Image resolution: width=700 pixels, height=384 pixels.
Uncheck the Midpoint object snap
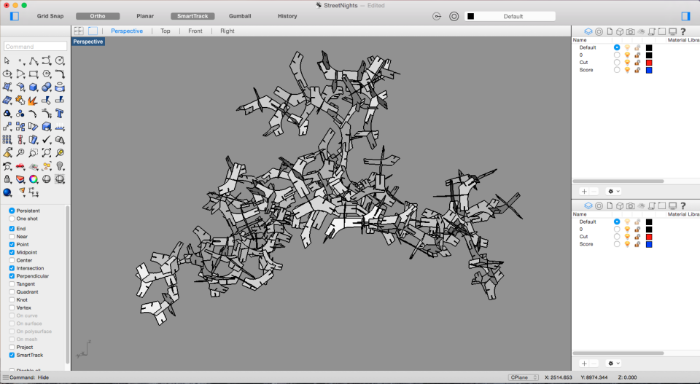(x=12, y=252)
